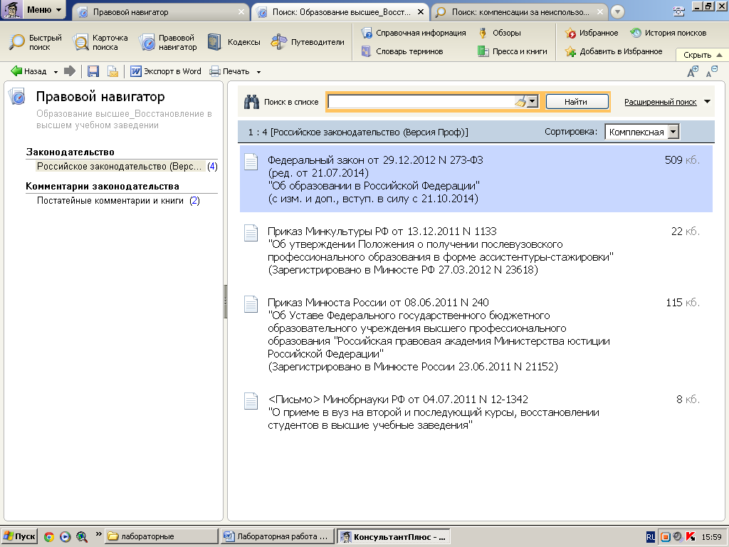Open tab list dropdown button
Viewport: 729px width, 547px height.
click(x=617, y=12)
